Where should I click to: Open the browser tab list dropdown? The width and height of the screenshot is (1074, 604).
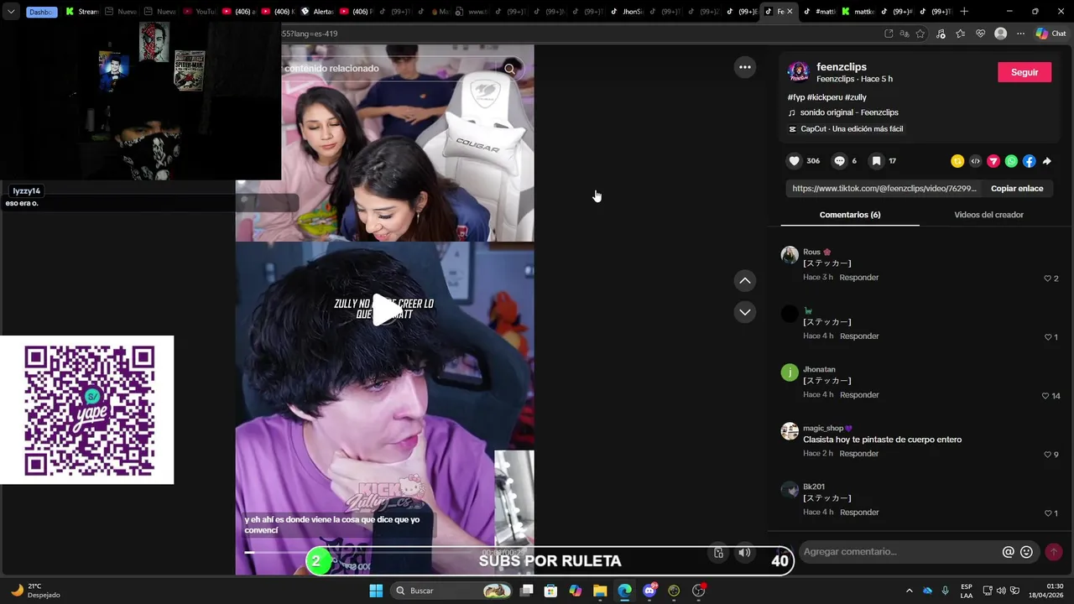click(x=11, y=12)
